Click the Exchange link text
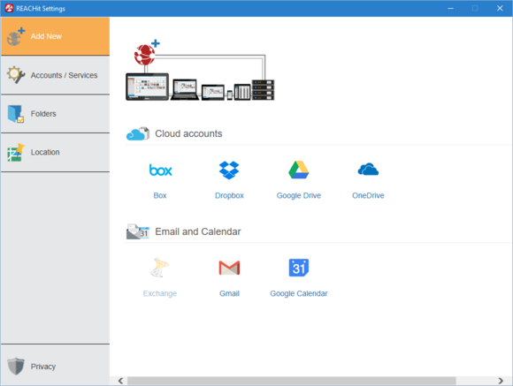 pyautogui.click(x=160, y=293)
